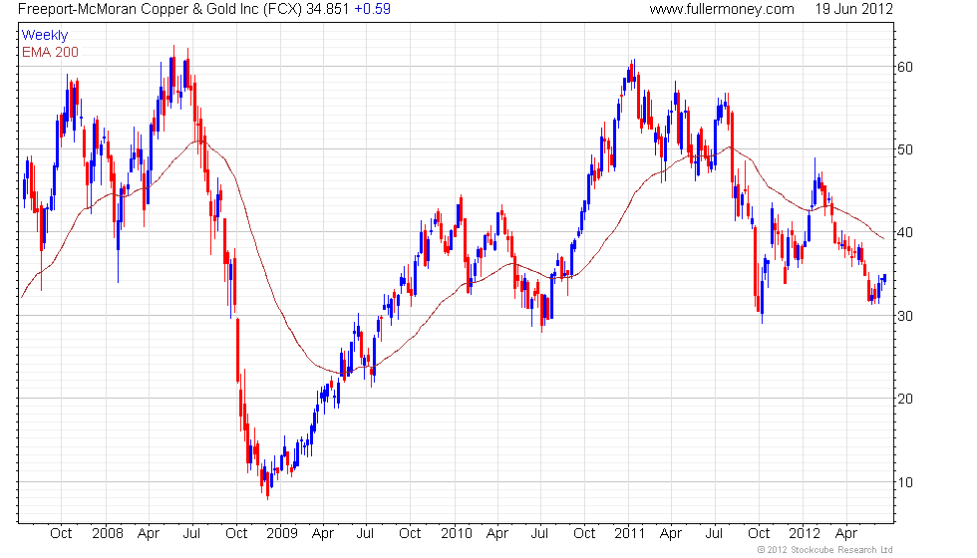Click the +0.59 price change value

[x=373, y=9]
